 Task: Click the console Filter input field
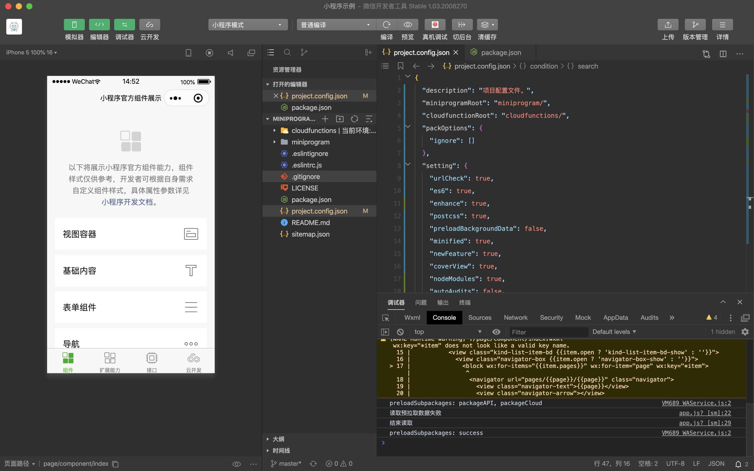point(548,332)
